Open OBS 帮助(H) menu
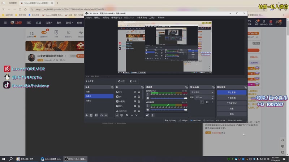 [x=161, y=18]
